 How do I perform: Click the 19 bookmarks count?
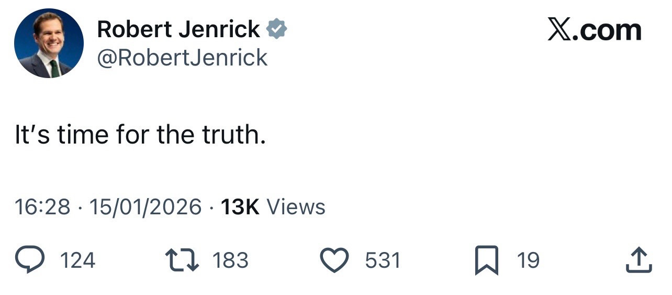[x=528, y=260]
